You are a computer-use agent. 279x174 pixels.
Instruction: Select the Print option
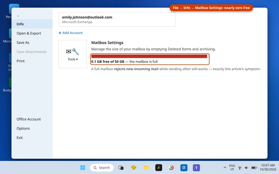[x=32, y=61]
